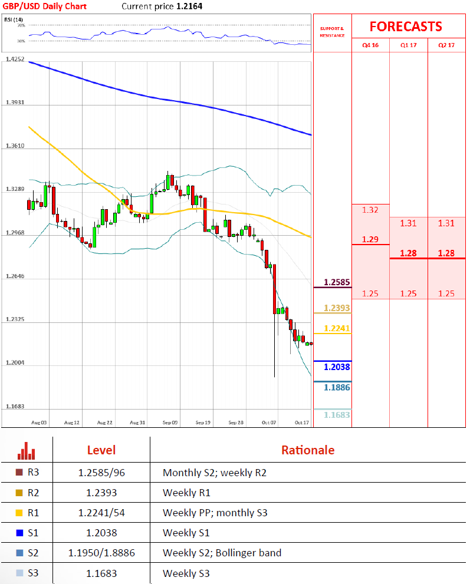This screenshot has width=470, height=584.
Task: Click the 1.4252 y-axis price label
Action: (15, 59)
